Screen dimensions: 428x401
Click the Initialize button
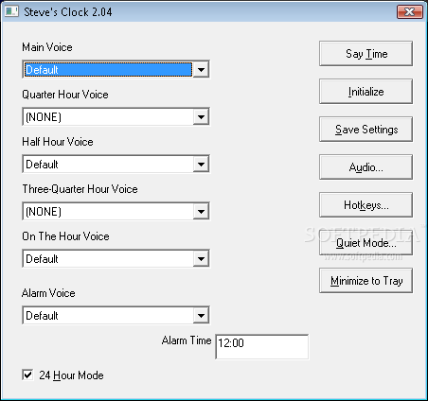click(x=366, y=92)
